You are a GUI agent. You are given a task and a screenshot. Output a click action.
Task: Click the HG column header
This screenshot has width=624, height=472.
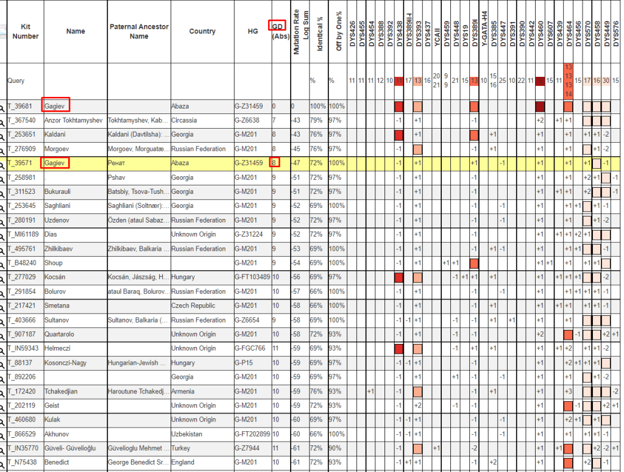[x=252, y=31]
